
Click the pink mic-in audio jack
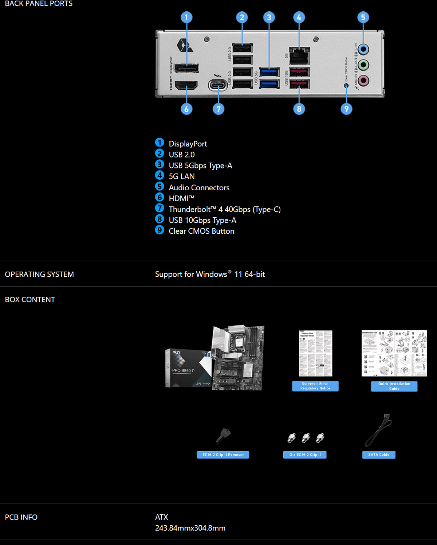[363, 80]
